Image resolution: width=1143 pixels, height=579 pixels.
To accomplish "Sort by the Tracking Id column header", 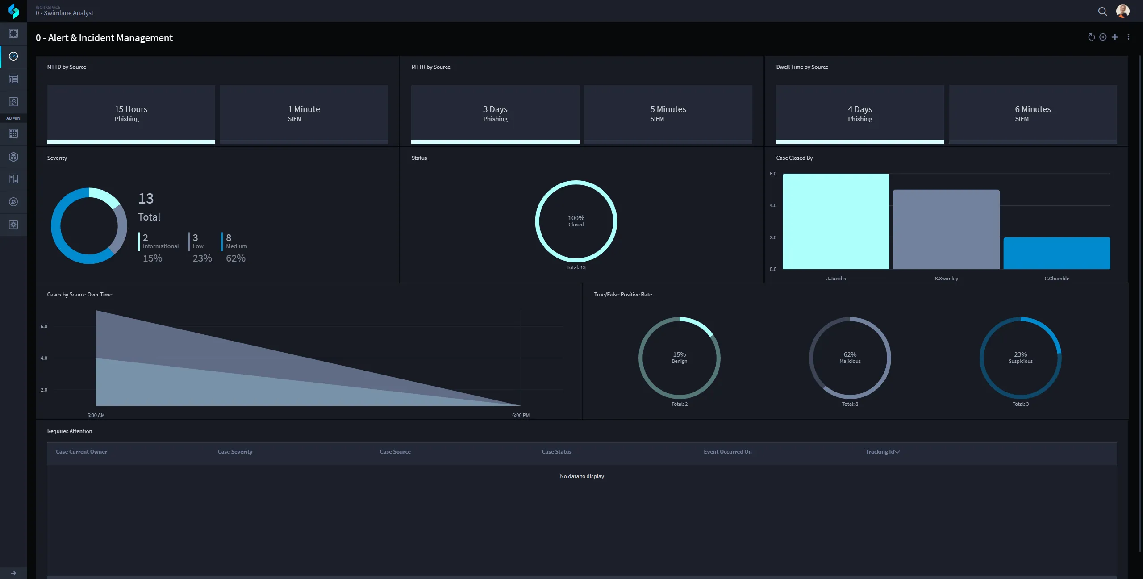I will point(883,452).
